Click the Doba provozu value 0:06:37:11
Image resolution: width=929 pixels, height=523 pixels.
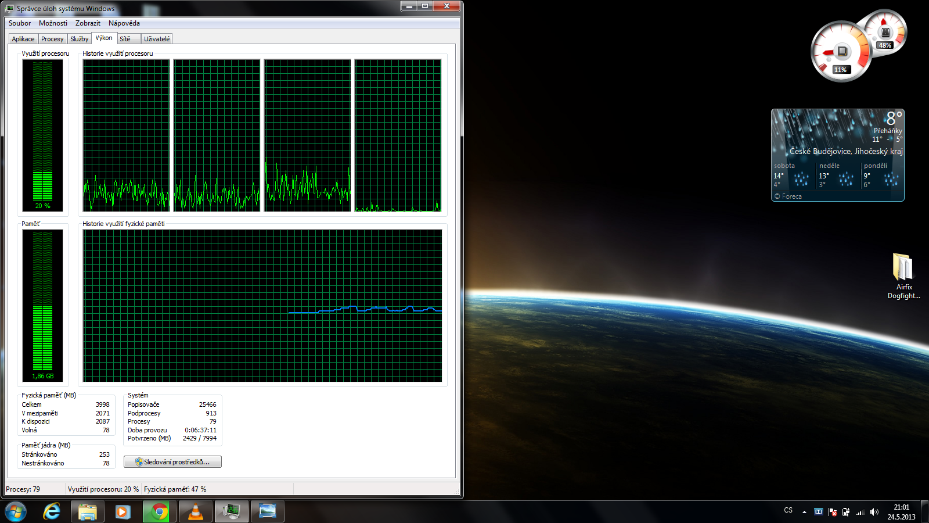(x=201, y=430)
